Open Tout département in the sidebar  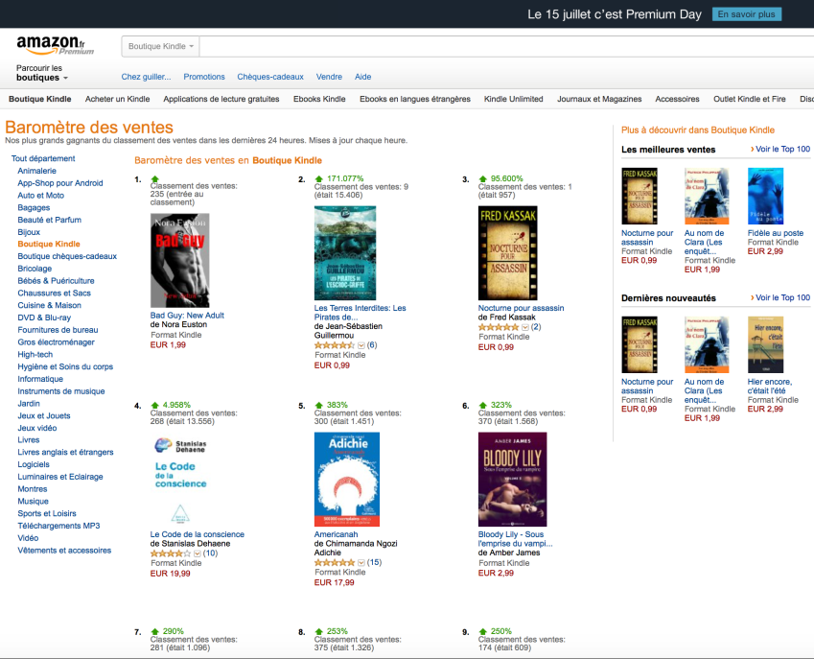[43, 158]
